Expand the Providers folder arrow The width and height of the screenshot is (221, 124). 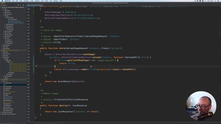[x=4, y=33]
